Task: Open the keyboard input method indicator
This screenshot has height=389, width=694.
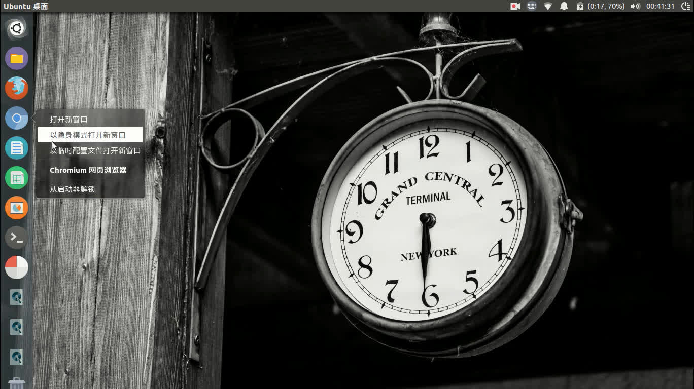Action: [x=532, y=6]
